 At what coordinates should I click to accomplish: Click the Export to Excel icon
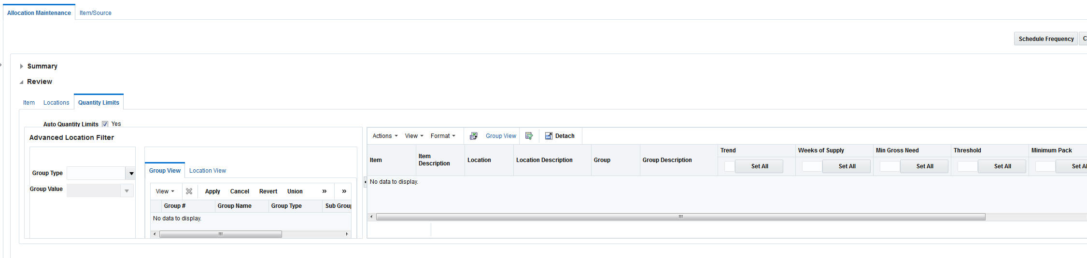(474, 136)
